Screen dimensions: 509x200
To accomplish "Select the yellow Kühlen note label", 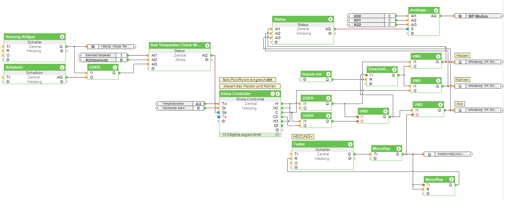I will tap(462, 80).
